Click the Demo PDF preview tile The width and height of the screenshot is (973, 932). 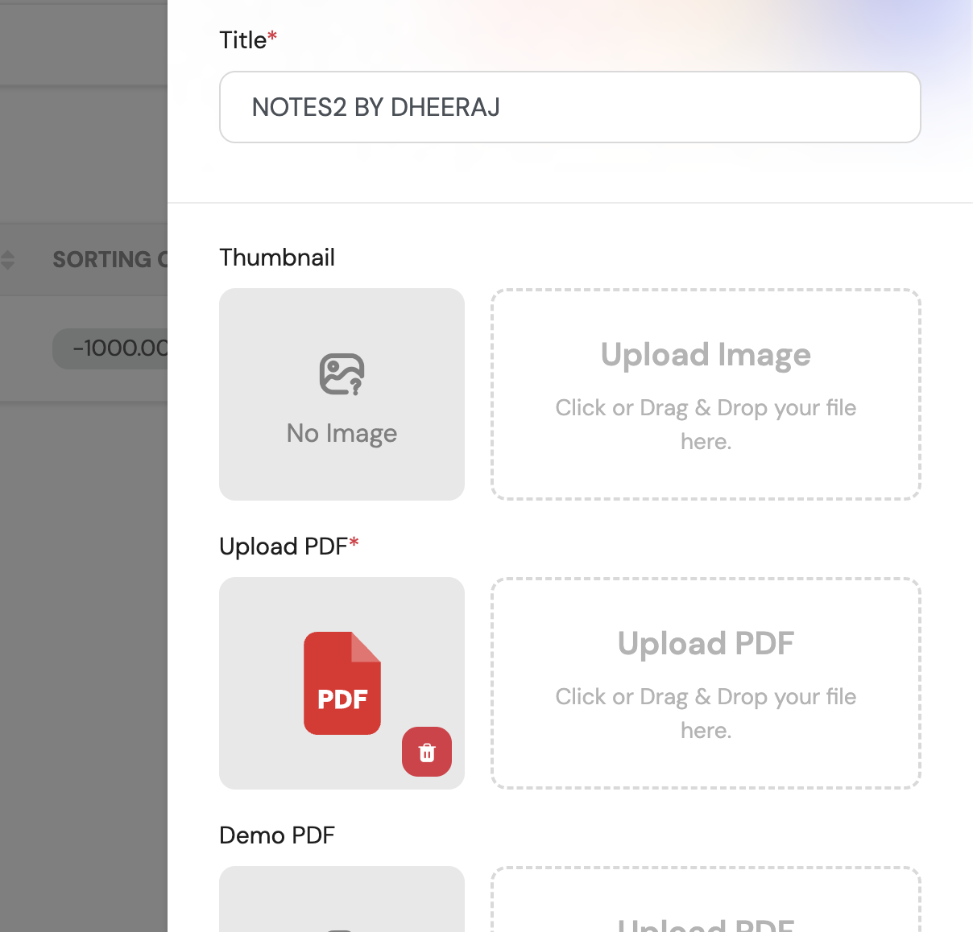[342, 901]
